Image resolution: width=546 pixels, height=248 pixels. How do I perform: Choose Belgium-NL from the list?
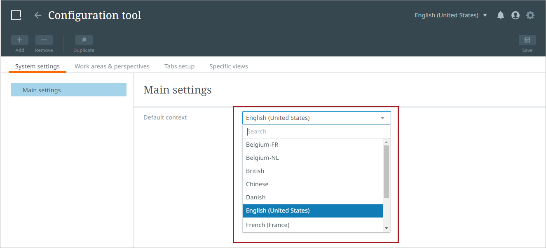click(313, 158)
